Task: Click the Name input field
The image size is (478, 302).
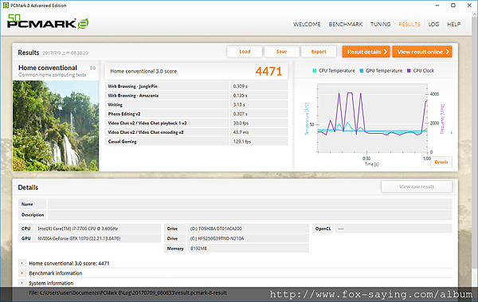Action: pyautogui.click(x=249, y=204)
